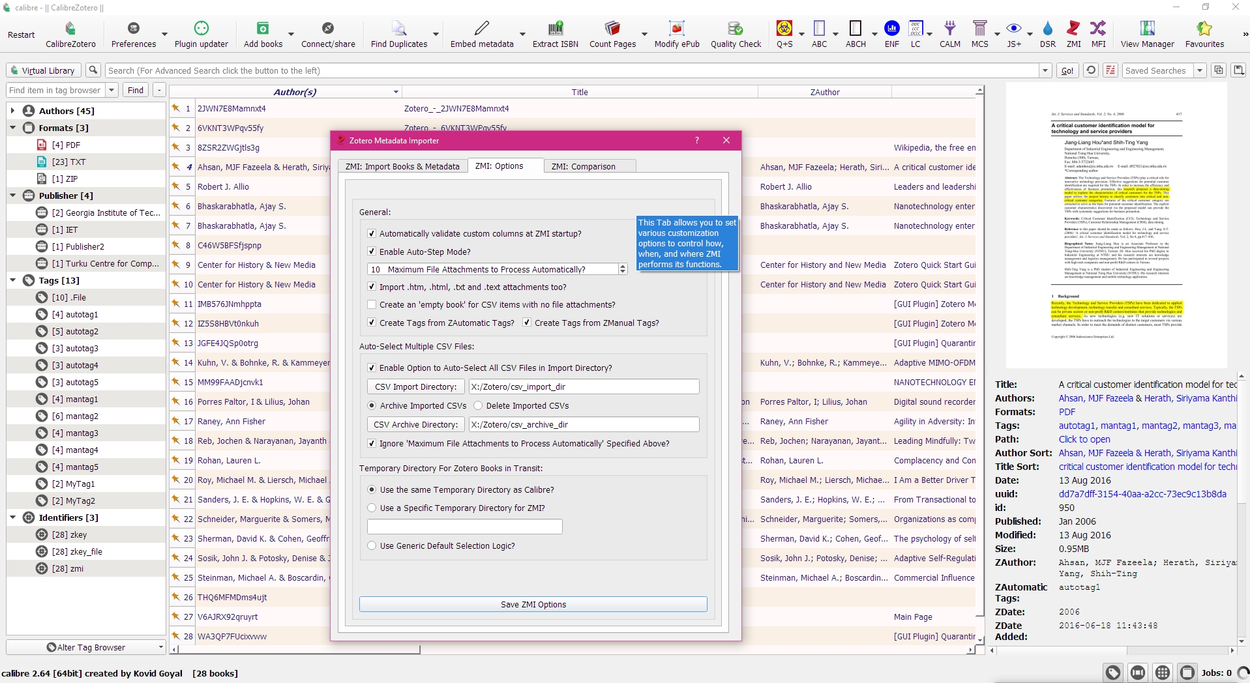Toggle importing .htm, .html, .txt attachments
The width and height of the screenshot is (1250, 683).
pyautogui.click(x=372, y=287)
